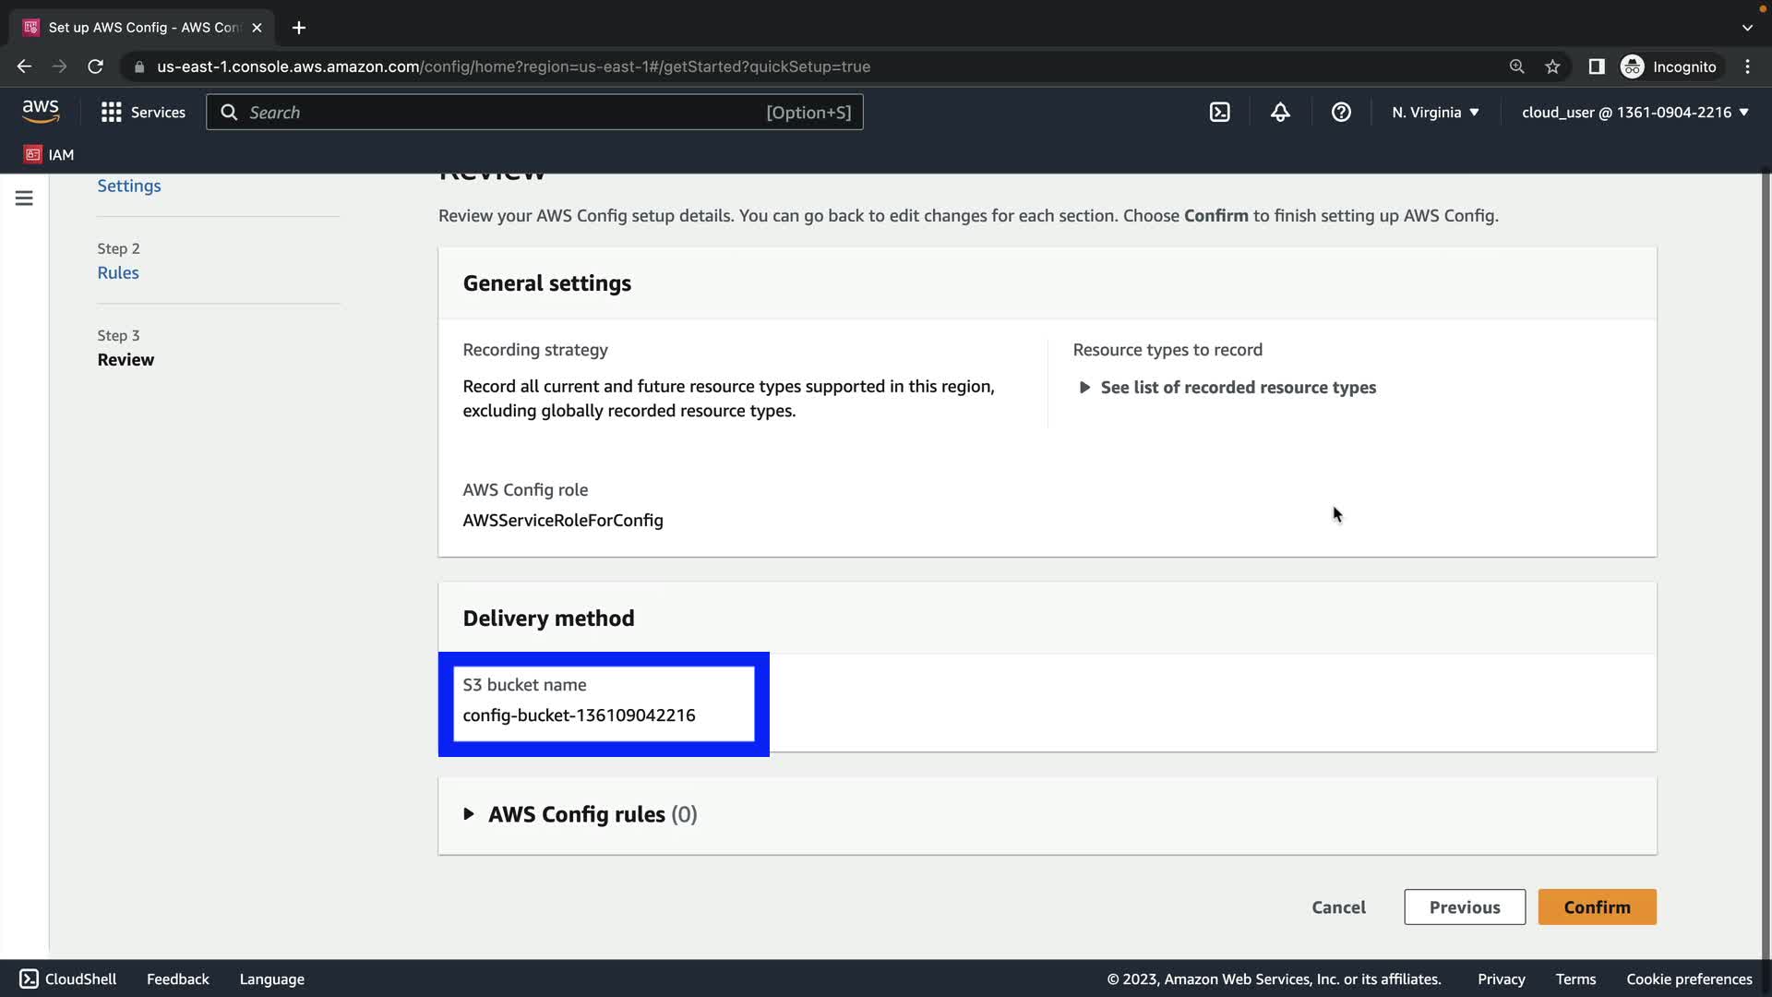1772x997 pixels.
Task: Click the AWS logo home icon
Action: click(41, 112)
